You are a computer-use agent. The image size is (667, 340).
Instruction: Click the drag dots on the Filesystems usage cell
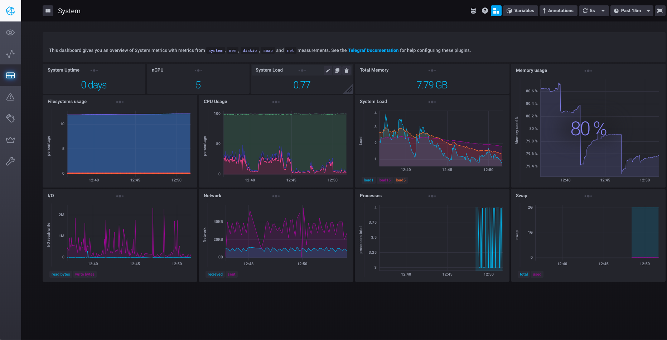pos(120,102)
